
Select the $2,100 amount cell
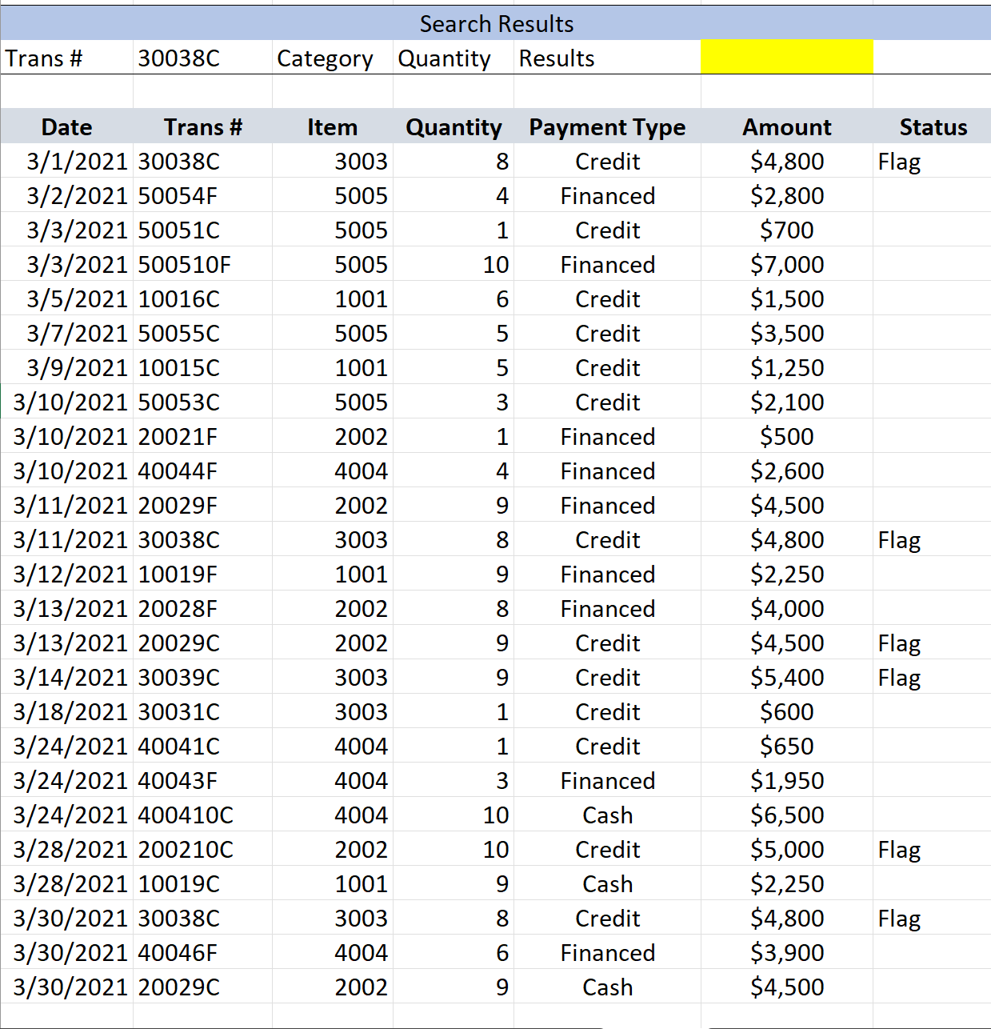click(x=787, y=402)
